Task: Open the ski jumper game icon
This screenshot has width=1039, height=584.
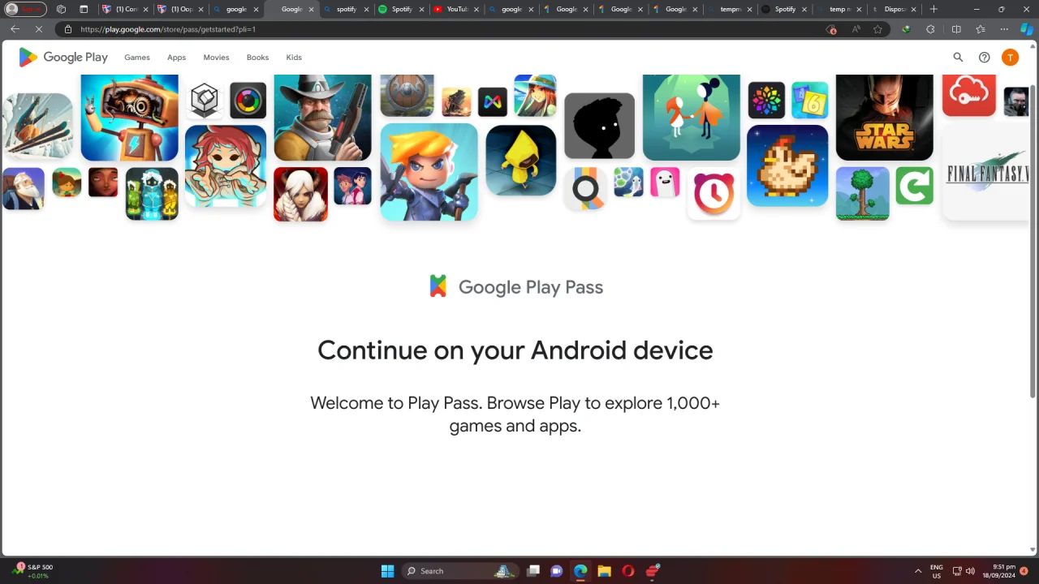Action: pos(37,125)
